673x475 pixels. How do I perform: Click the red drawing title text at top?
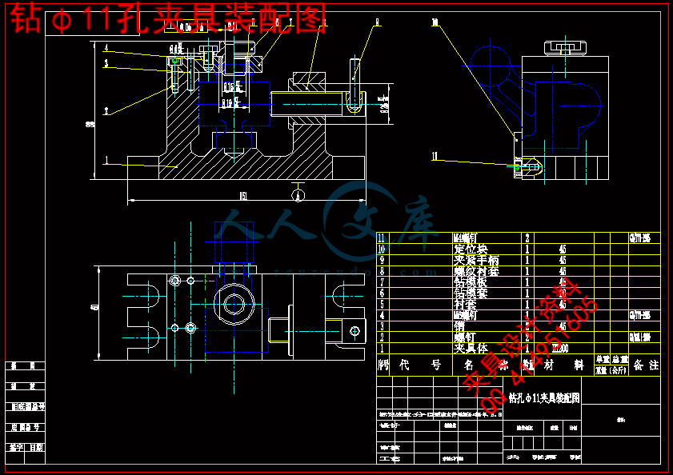[x=168, y=19]
